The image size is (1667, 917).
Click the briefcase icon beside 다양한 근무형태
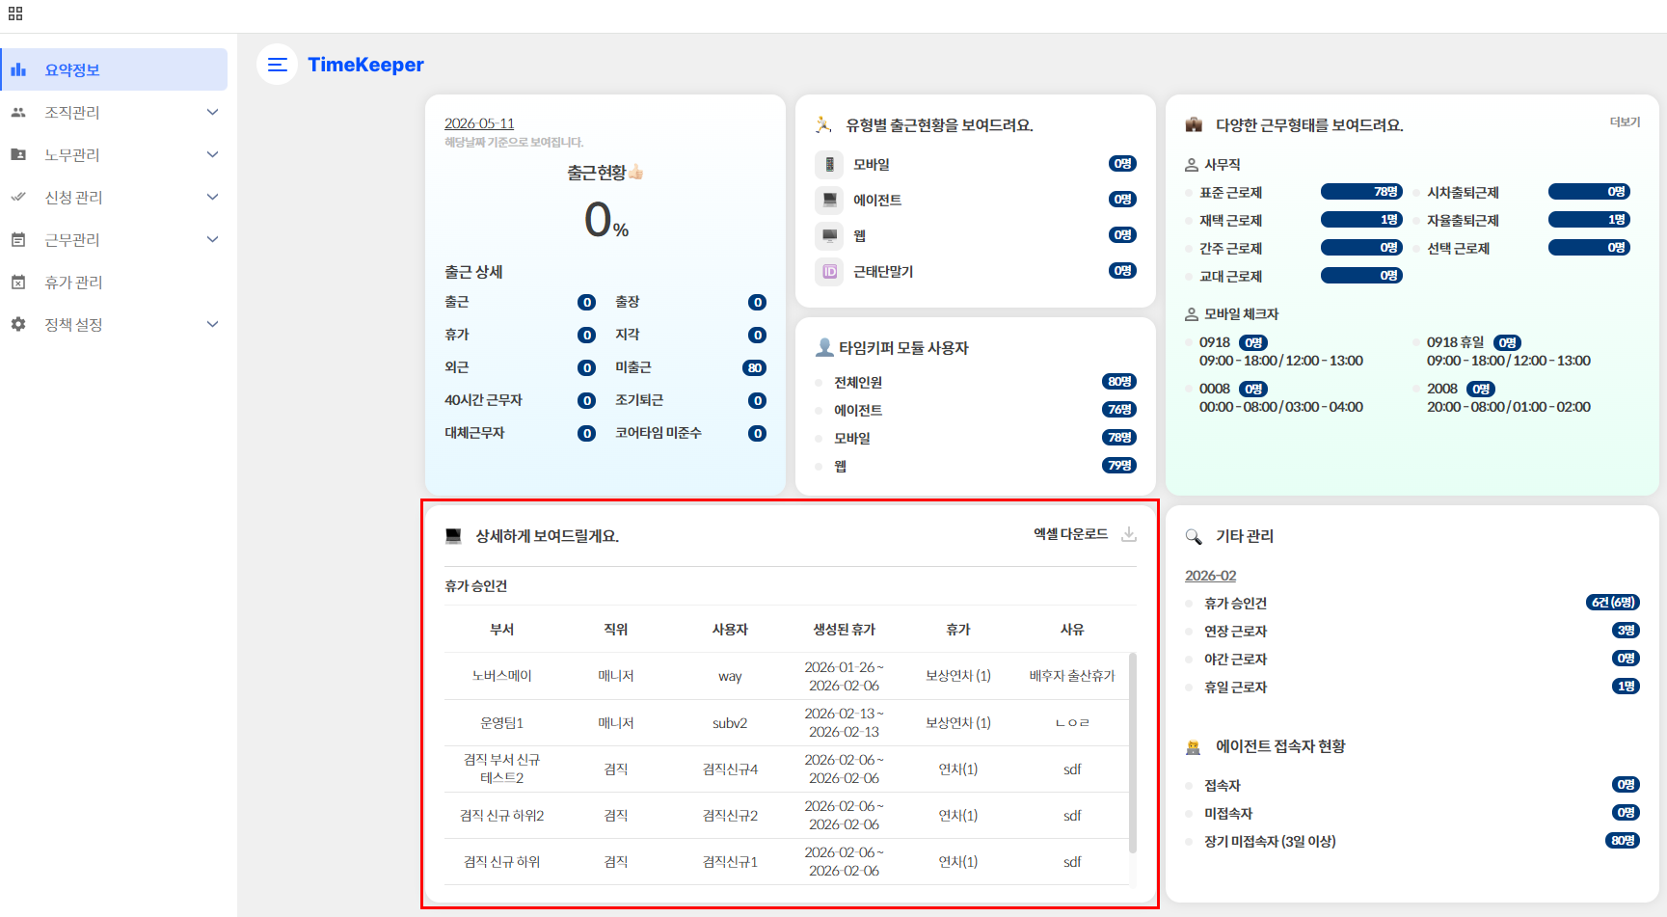pyautogui.click(x=1194, y=124)
